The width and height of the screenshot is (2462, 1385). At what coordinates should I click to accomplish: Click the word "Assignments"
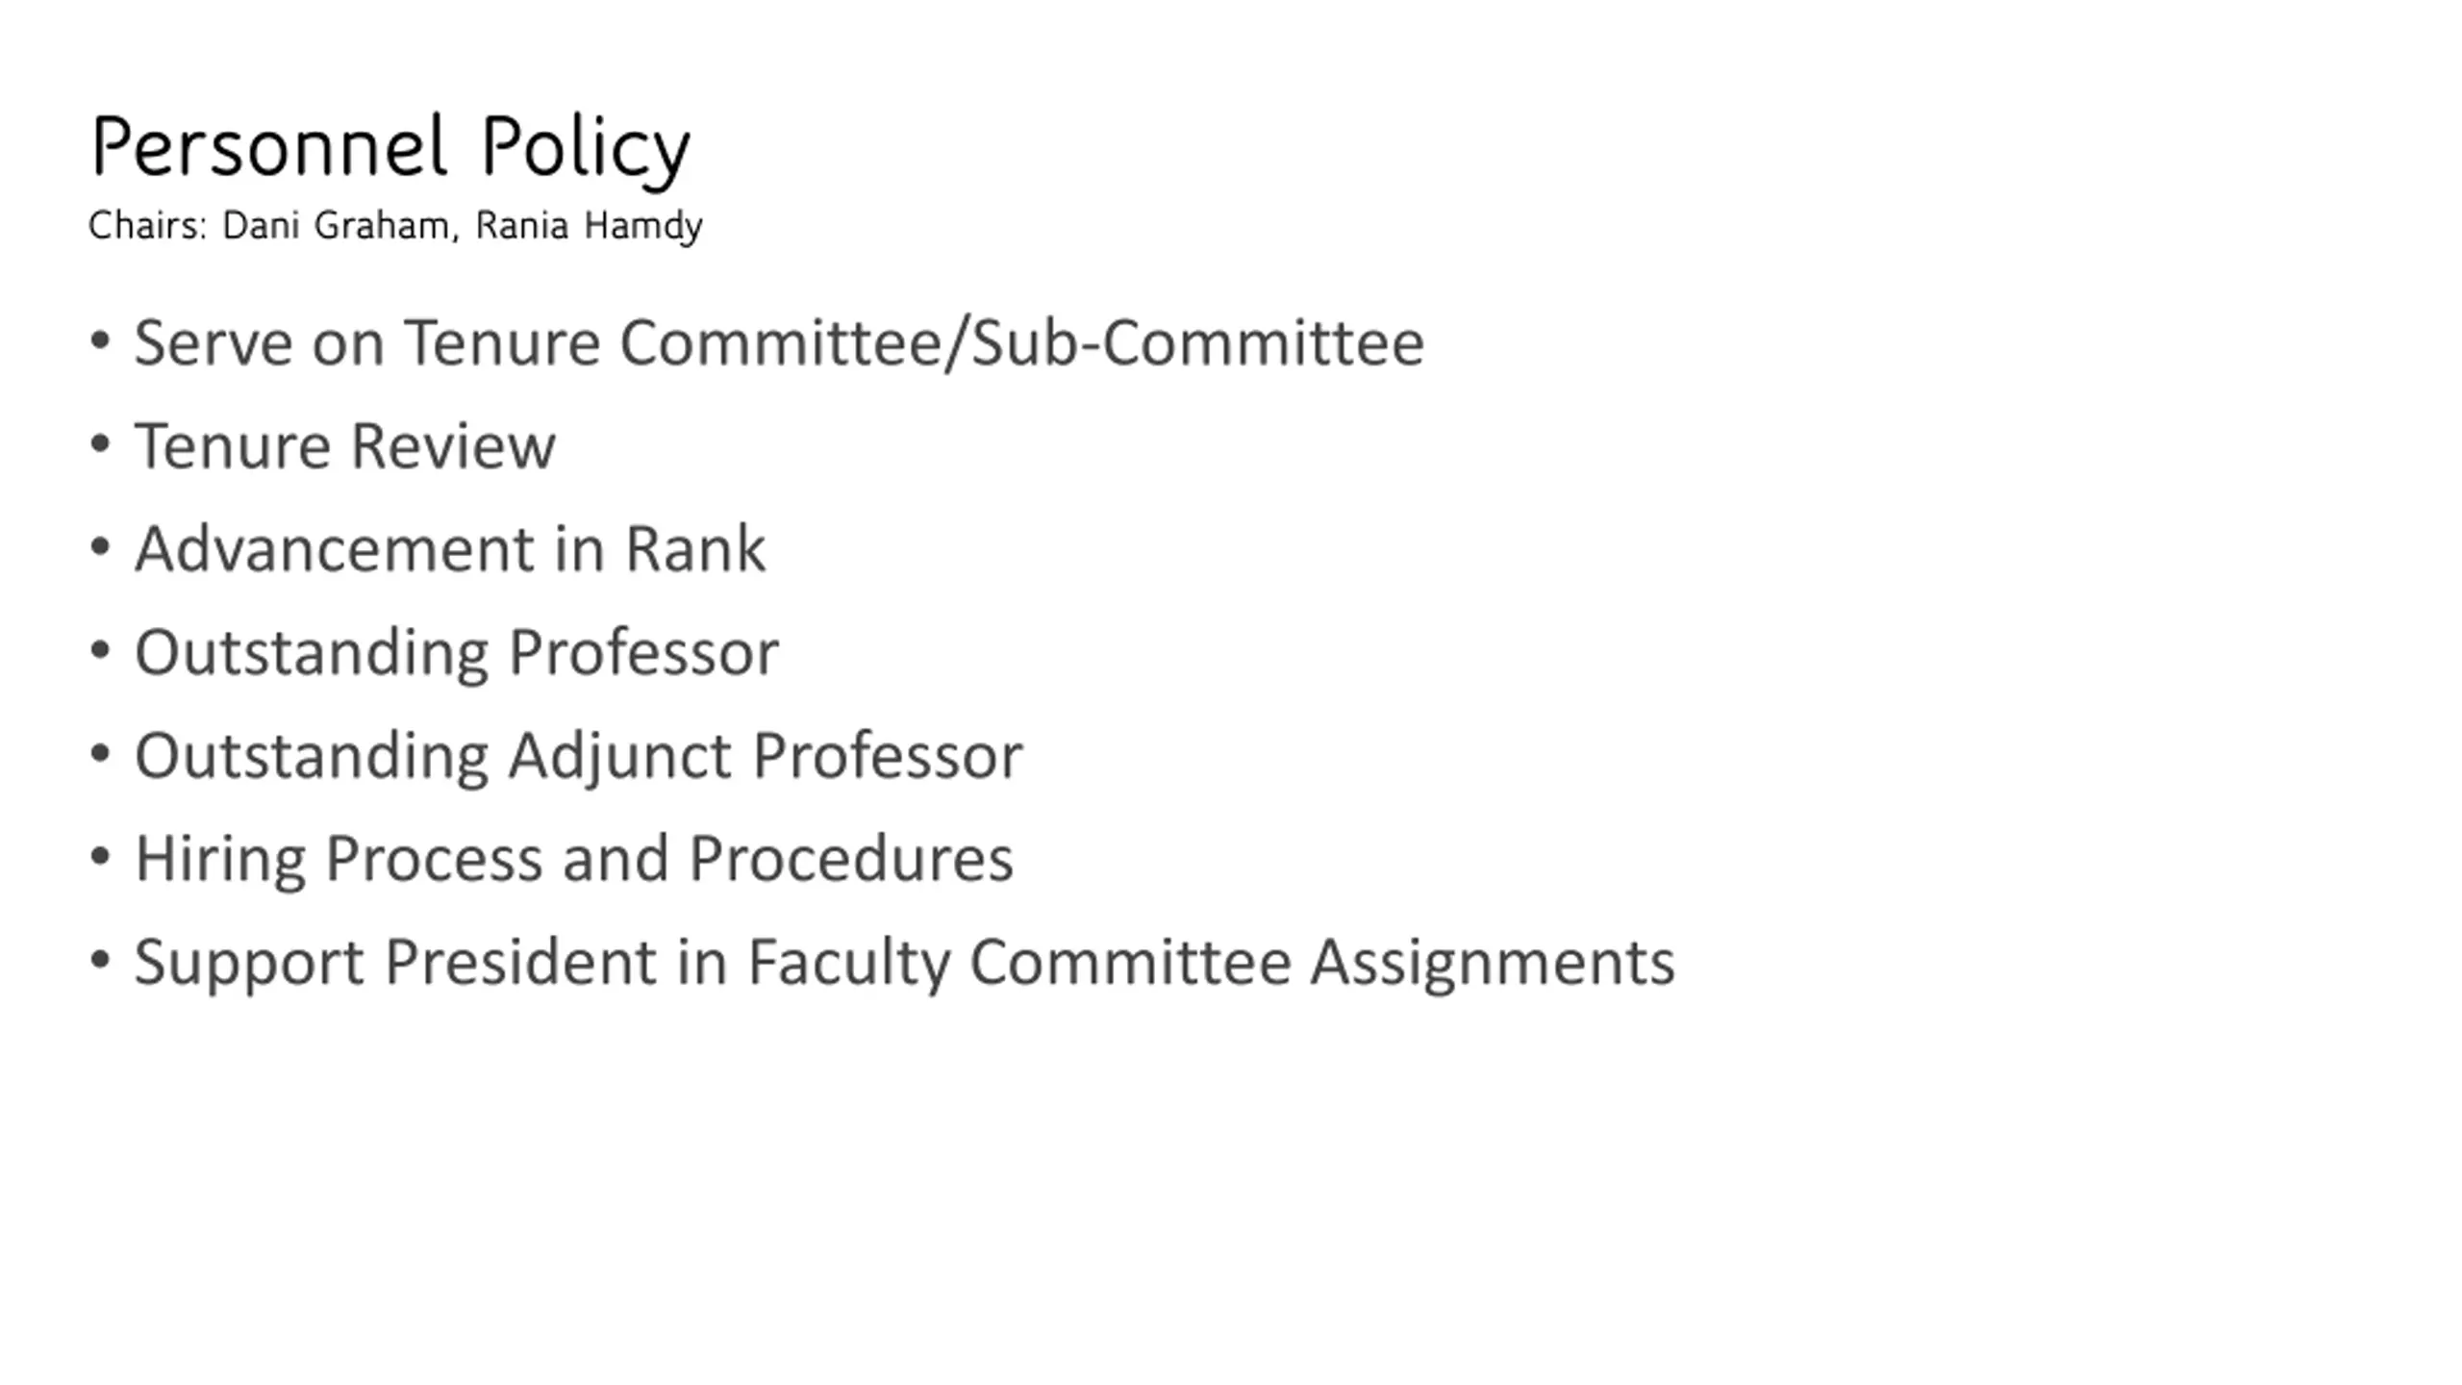click(1493, 964)
